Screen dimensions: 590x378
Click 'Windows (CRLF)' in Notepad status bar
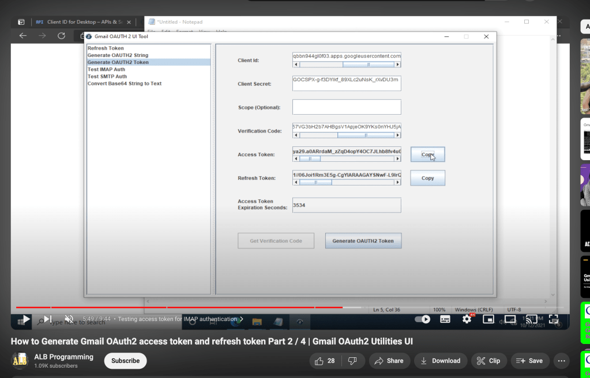click(473, 309)
